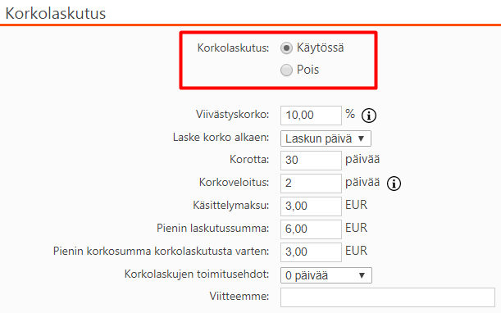Click the 'Laske korko alkaen:' label text
The width and height of the screenshot is (501, 313).
click(221, 138)
